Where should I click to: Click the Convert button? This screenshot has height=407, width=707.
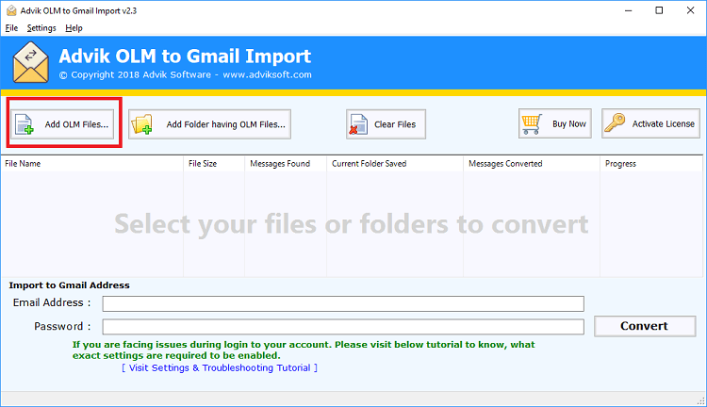pyautogui.click(x=645, y=326)
